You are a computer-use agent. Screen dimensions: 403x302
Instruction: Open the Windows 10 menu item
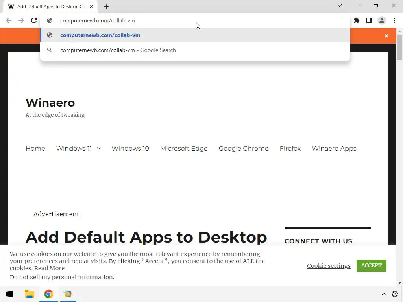[x=130, y=148]
